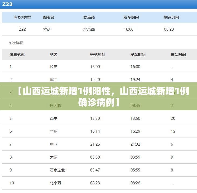
Task: Click stop duration 6 for 中卫
Action: (x=172, y=144)
